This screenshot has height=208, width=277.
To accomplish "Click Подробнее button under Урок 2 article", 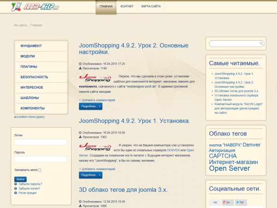I will pyautogui.click(x=90, y=106).
